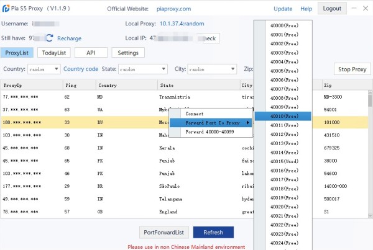Click the Stop Proxy button

[352, 69]
